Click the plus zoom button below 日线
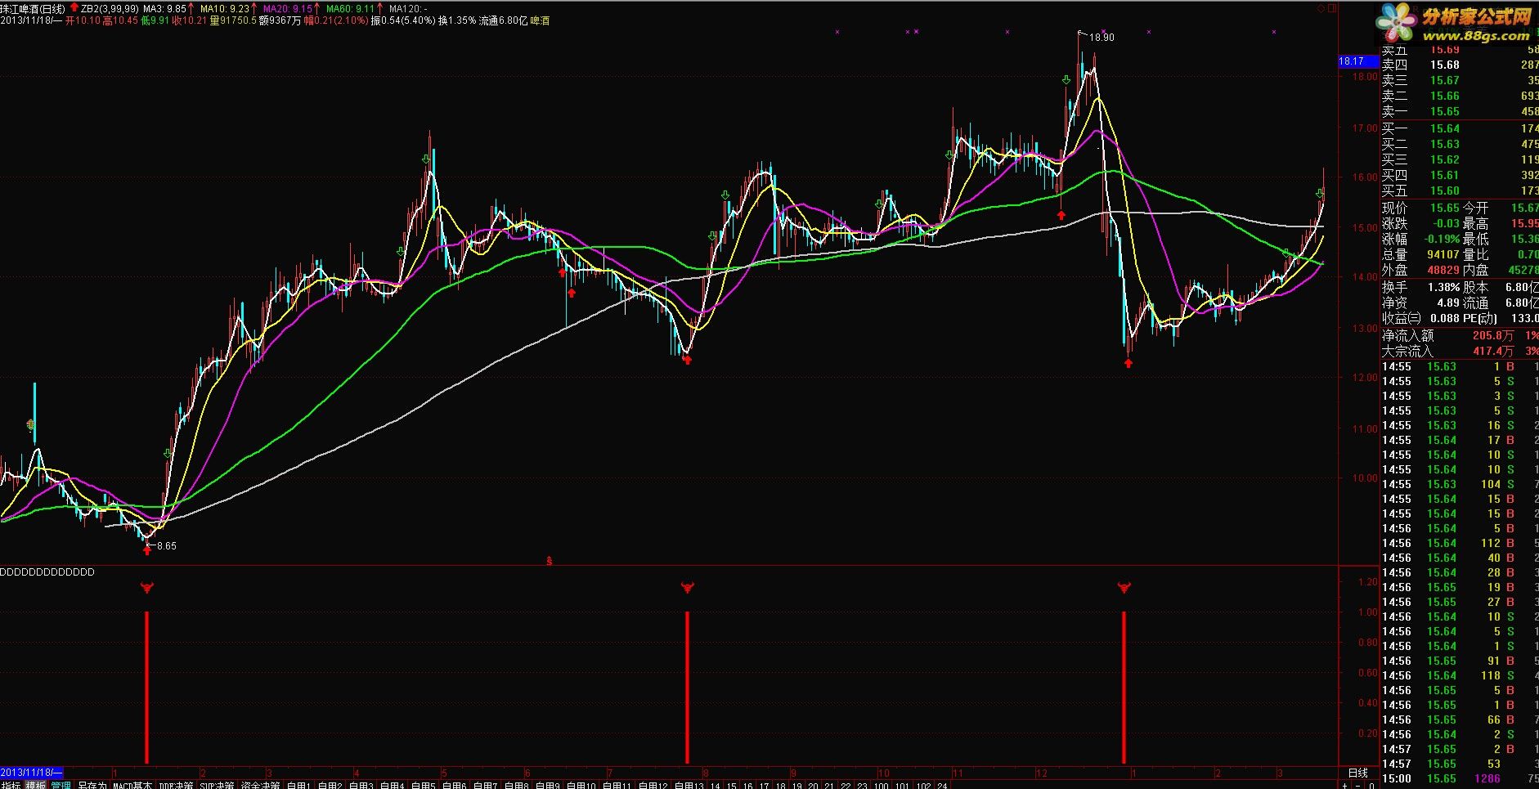This screenshot has width=1539, height=789. [x=1344, y=785]
